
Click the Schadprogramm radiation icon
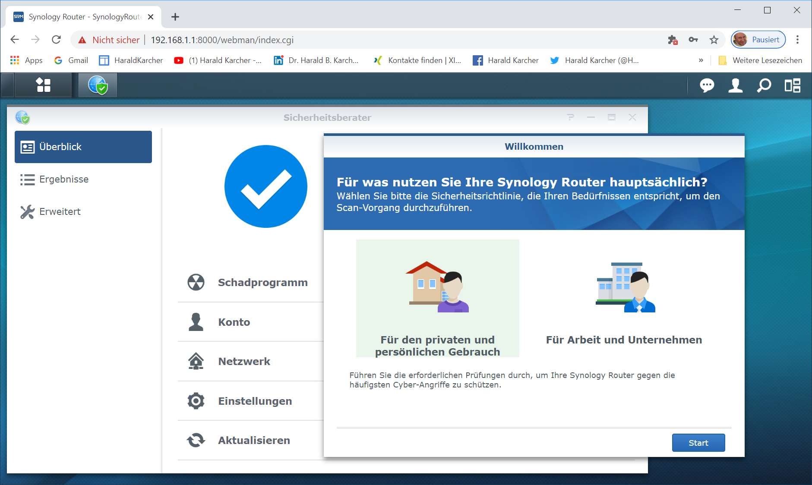tap(196, 282)
